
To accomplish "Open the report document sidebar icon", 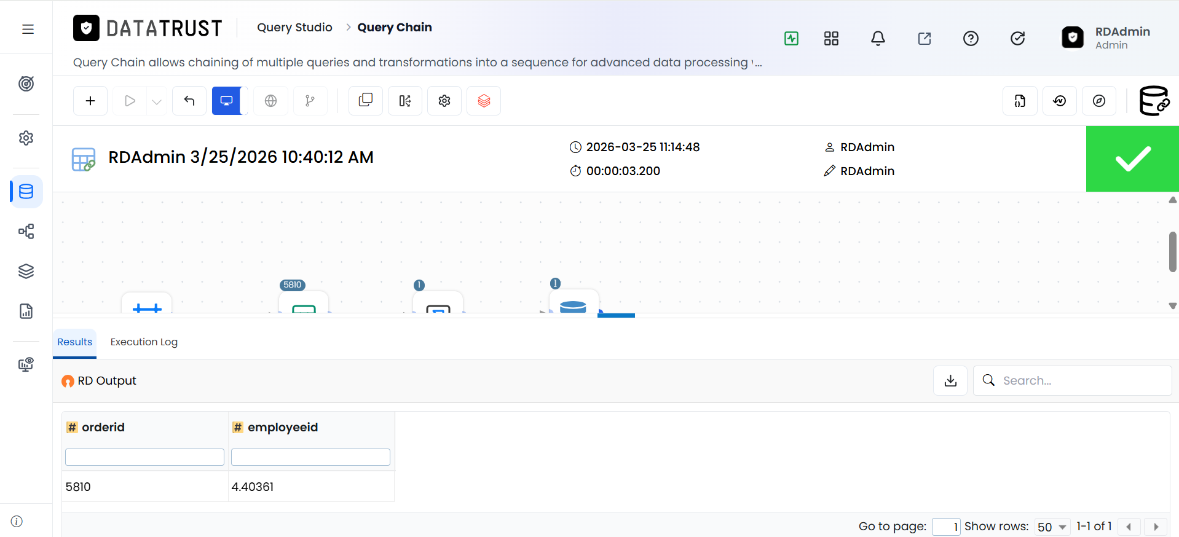I will pyautogui.click(x=26, y=311).
